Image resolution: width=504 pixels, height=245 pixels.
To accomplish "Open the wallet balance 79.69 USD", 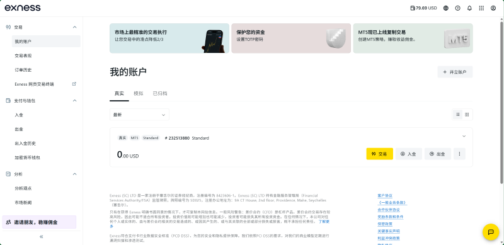I will click(x=423, y=8).
